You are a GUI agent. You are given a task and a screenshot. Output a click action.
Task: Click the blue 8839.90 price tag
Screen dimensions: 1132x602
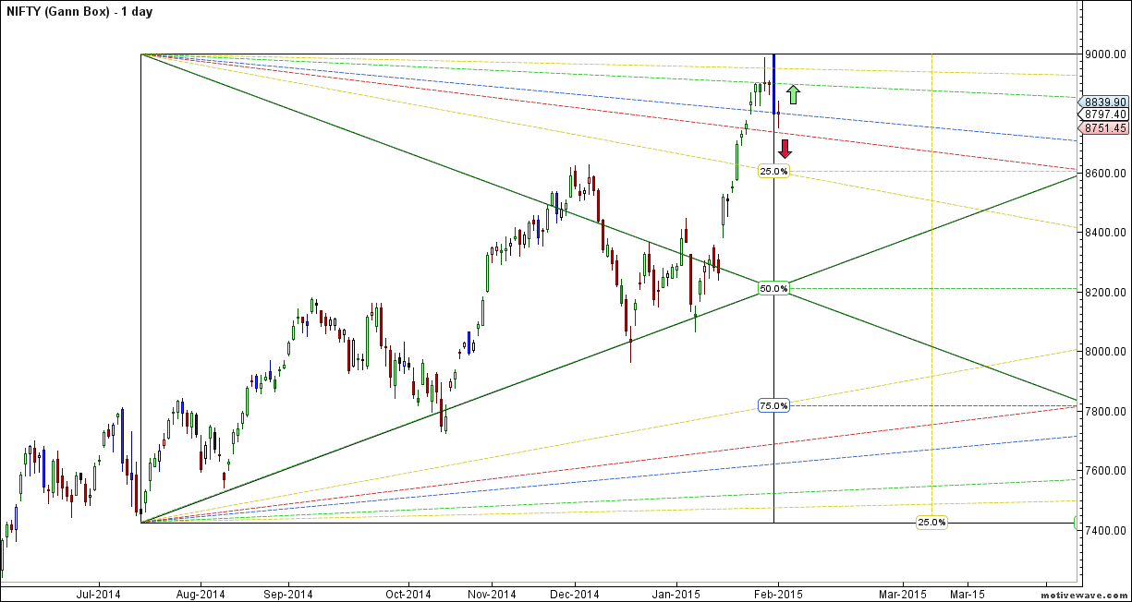(x=1105, y=102)
